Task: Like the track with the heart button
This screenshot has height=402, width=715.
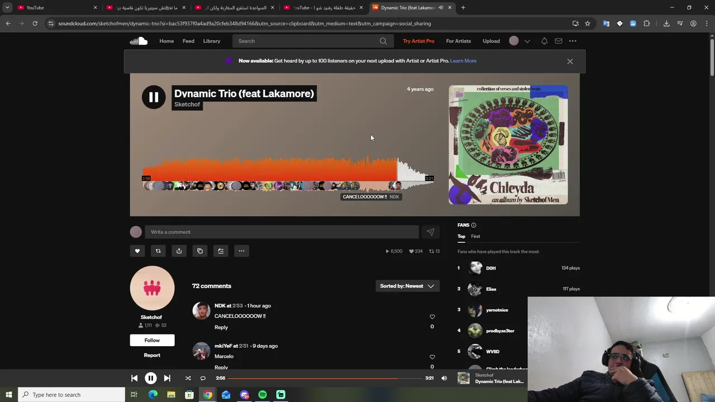Action: tap(137, 251)
